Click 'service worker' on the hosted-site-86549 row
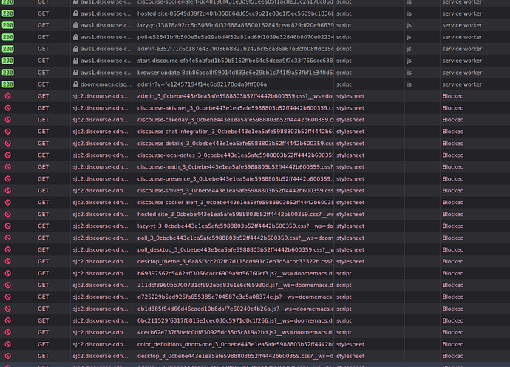The height and width of the screenshot is (367, 510). (x=462, y=13)
